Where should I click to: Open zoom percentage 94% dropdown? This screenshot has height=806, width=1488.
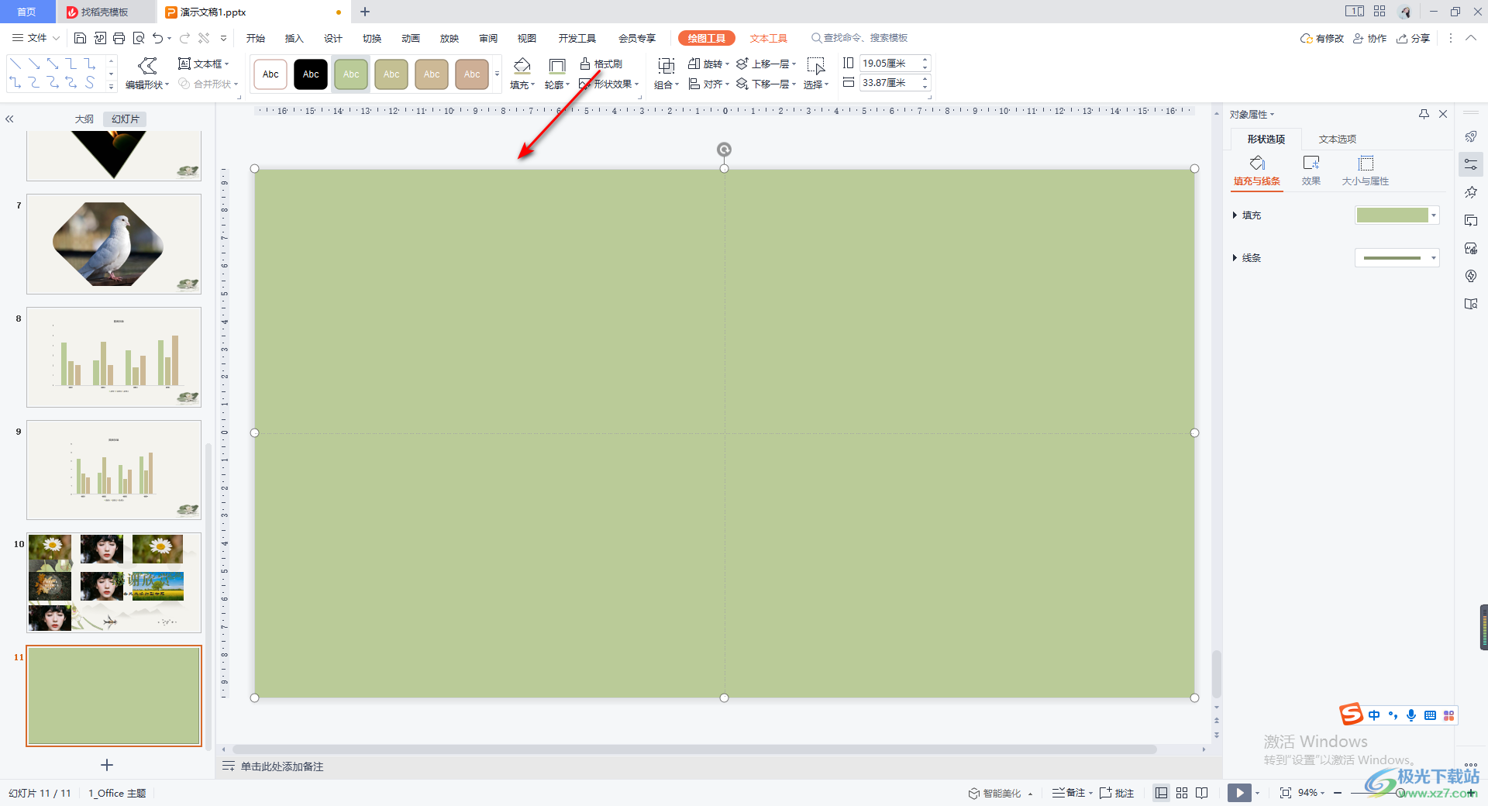coord(1311,793)
